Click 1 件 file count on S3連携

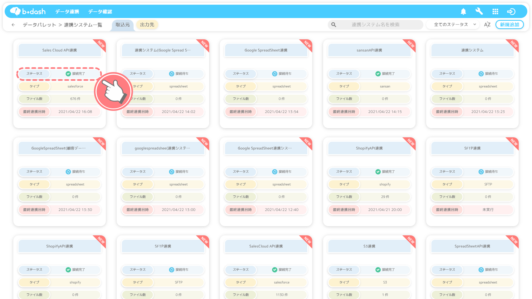(x=385, y=295)
